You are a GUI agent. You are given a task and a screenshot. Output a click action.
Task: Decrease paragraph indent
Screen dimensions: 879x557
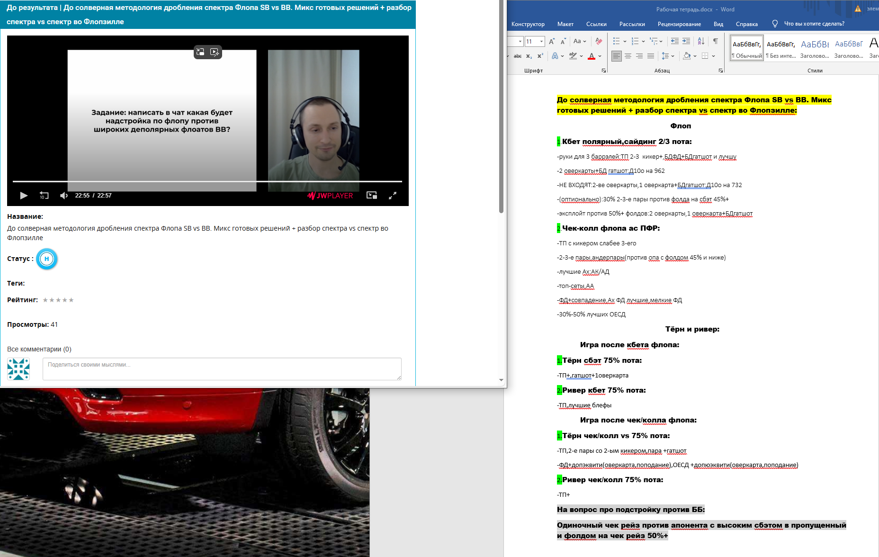[x=675, y=41]
